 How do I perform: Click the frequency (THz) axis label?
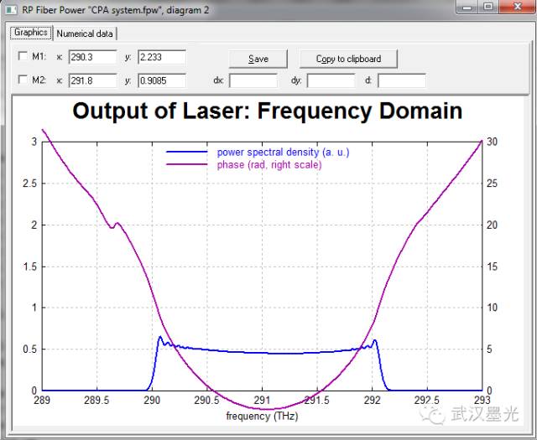point(262,416)
